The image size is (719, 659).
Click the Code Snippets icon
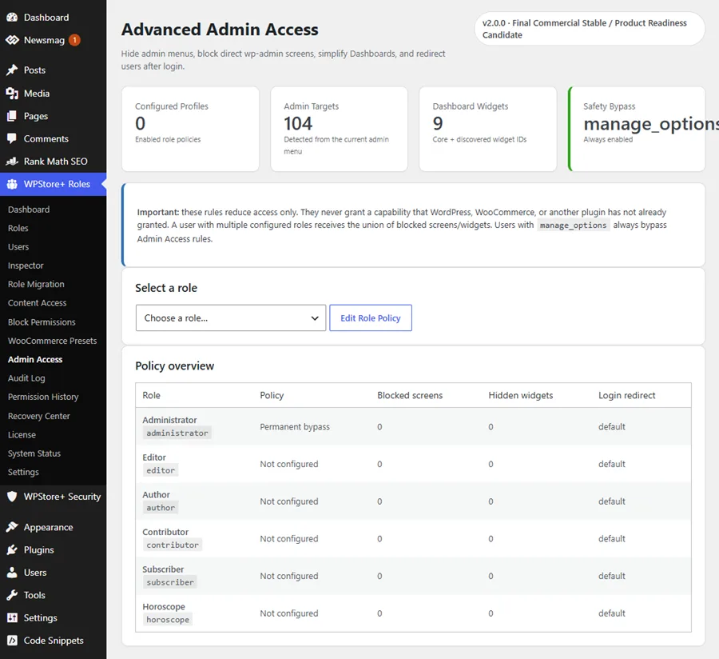point(12,640)
